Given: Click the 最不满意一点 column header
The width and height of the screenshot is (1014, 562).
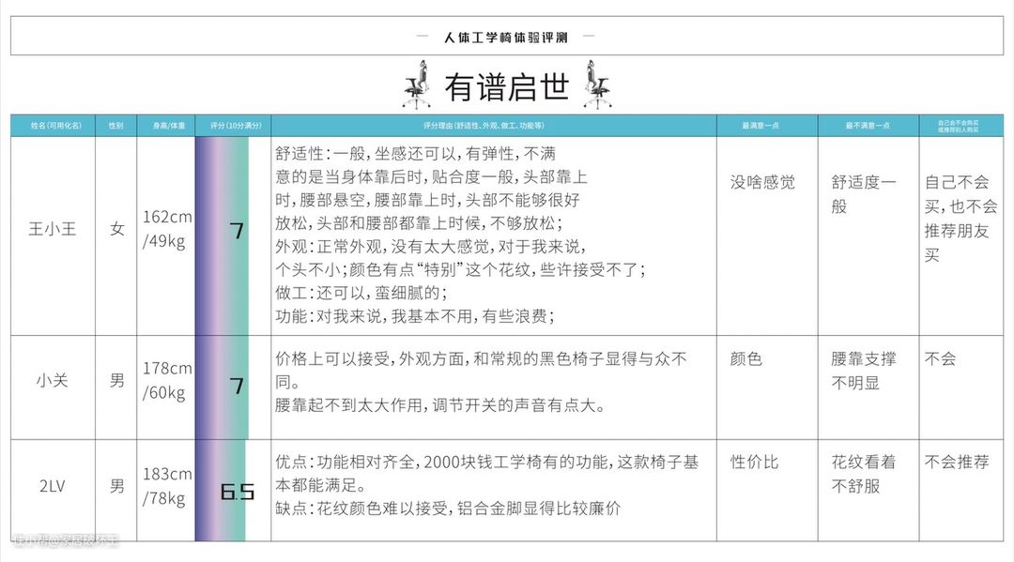Looking at the screenshot, I should [867, 126].
